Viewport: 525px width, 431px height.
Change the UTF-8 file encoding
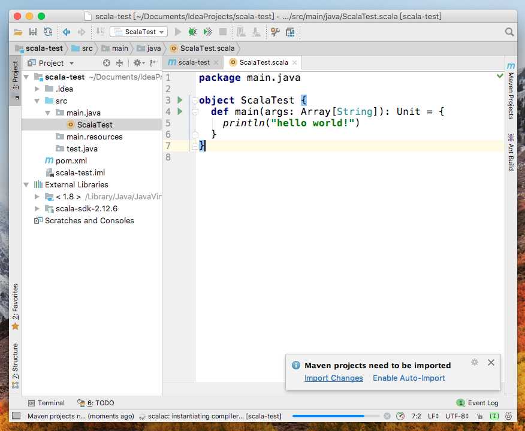[x=457, y=416]
